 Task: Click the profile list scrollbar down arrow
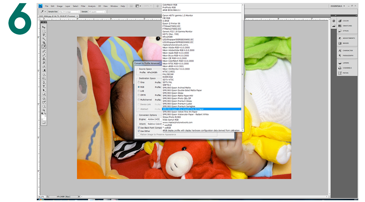243,130
